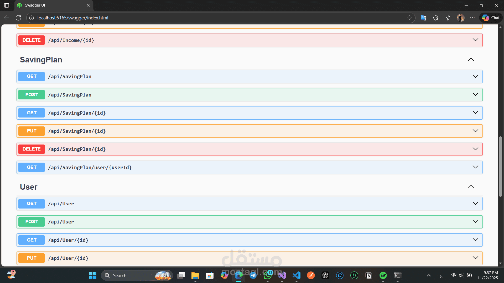Open the tab actions menu icon
Image resolution: width=504 pixels, height=283 pixels.
point(7,5)
